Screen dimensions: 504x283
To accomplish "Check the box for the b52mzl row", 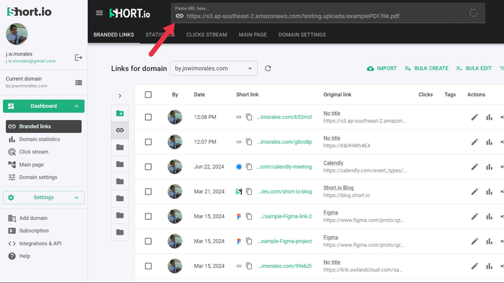I will (148, 117).
